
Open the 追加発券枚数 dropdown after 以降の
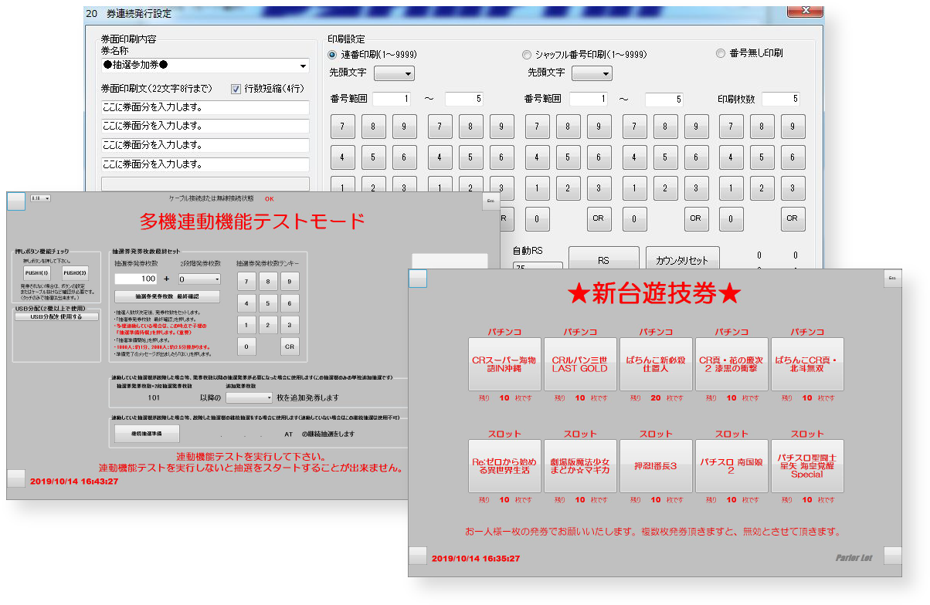click(249, 397)
